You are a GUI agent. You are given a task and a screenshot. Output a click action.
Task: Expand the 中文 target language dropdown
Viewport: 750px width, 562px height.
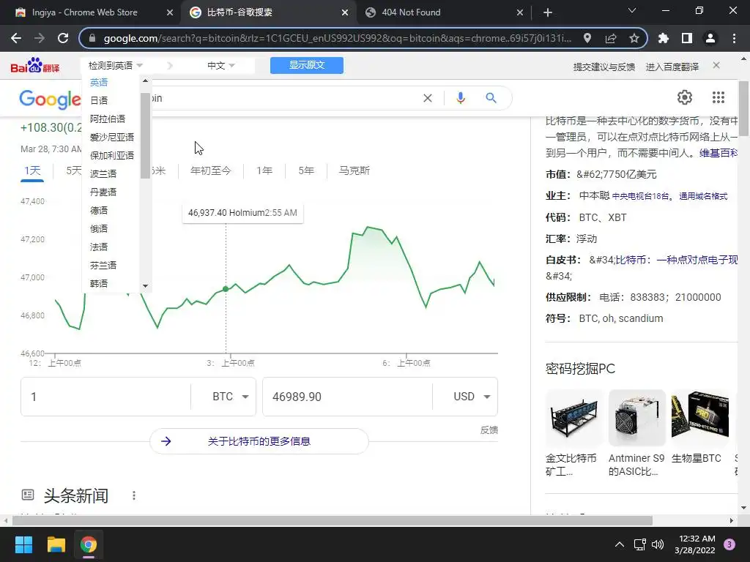click(220, 65)
